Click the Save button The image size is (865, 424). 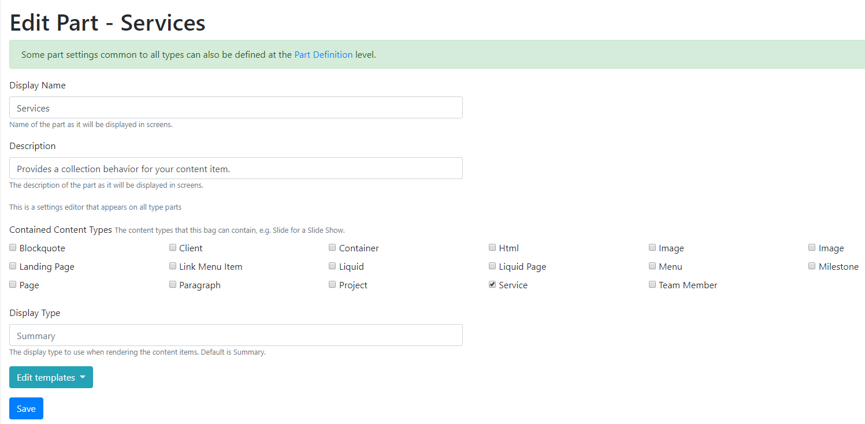point(26,408)
